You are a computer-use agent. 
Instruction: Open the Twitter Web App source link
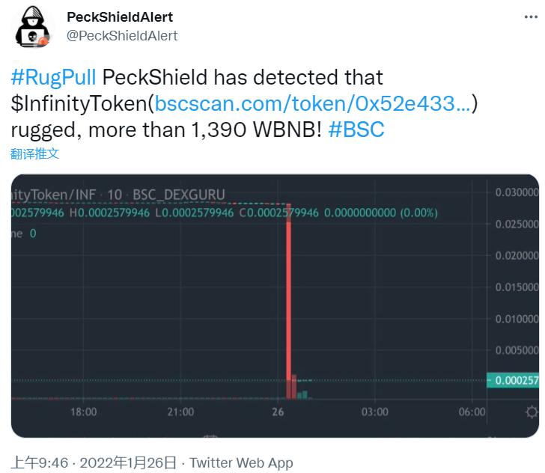point(241,463)
